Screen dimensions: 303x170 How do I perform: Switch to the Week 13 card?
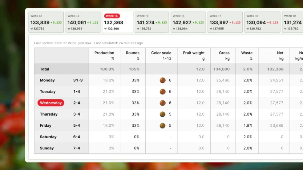pos(83,22)
